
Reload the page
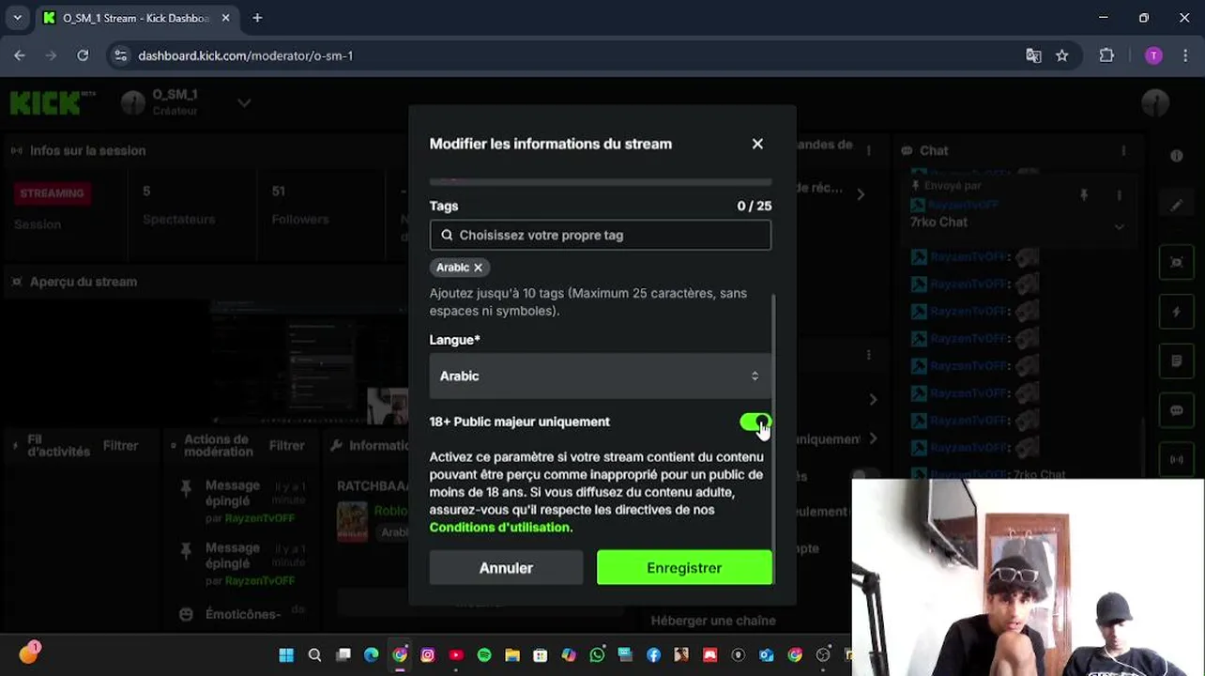[83, 55]
